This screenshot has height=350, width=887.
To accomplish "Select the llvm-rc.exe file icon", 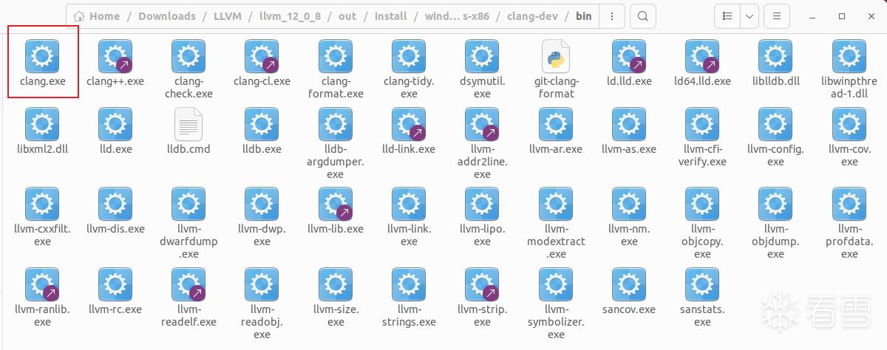I will pyautogui.click(x=115, y=284).
